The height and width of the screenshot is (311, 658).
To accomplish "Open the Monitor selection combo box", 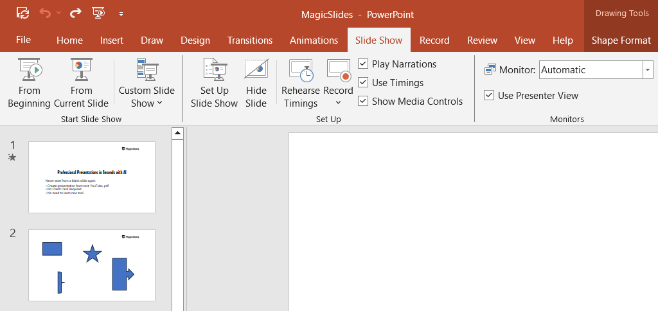I will (648, 70).
